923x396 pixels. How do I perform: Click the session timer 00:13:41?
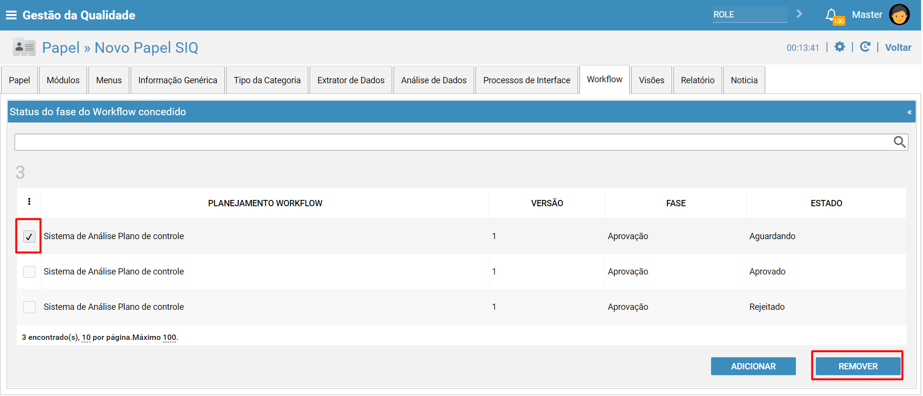coord(803,48)
